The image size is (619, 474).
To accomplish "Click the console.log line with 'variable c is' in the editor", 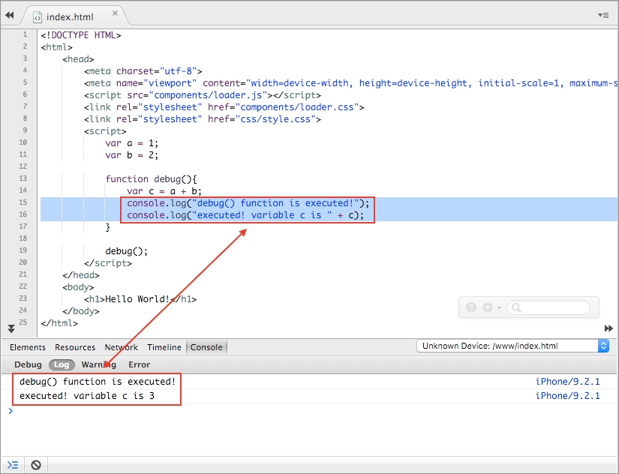I will [x=245, y=215].
